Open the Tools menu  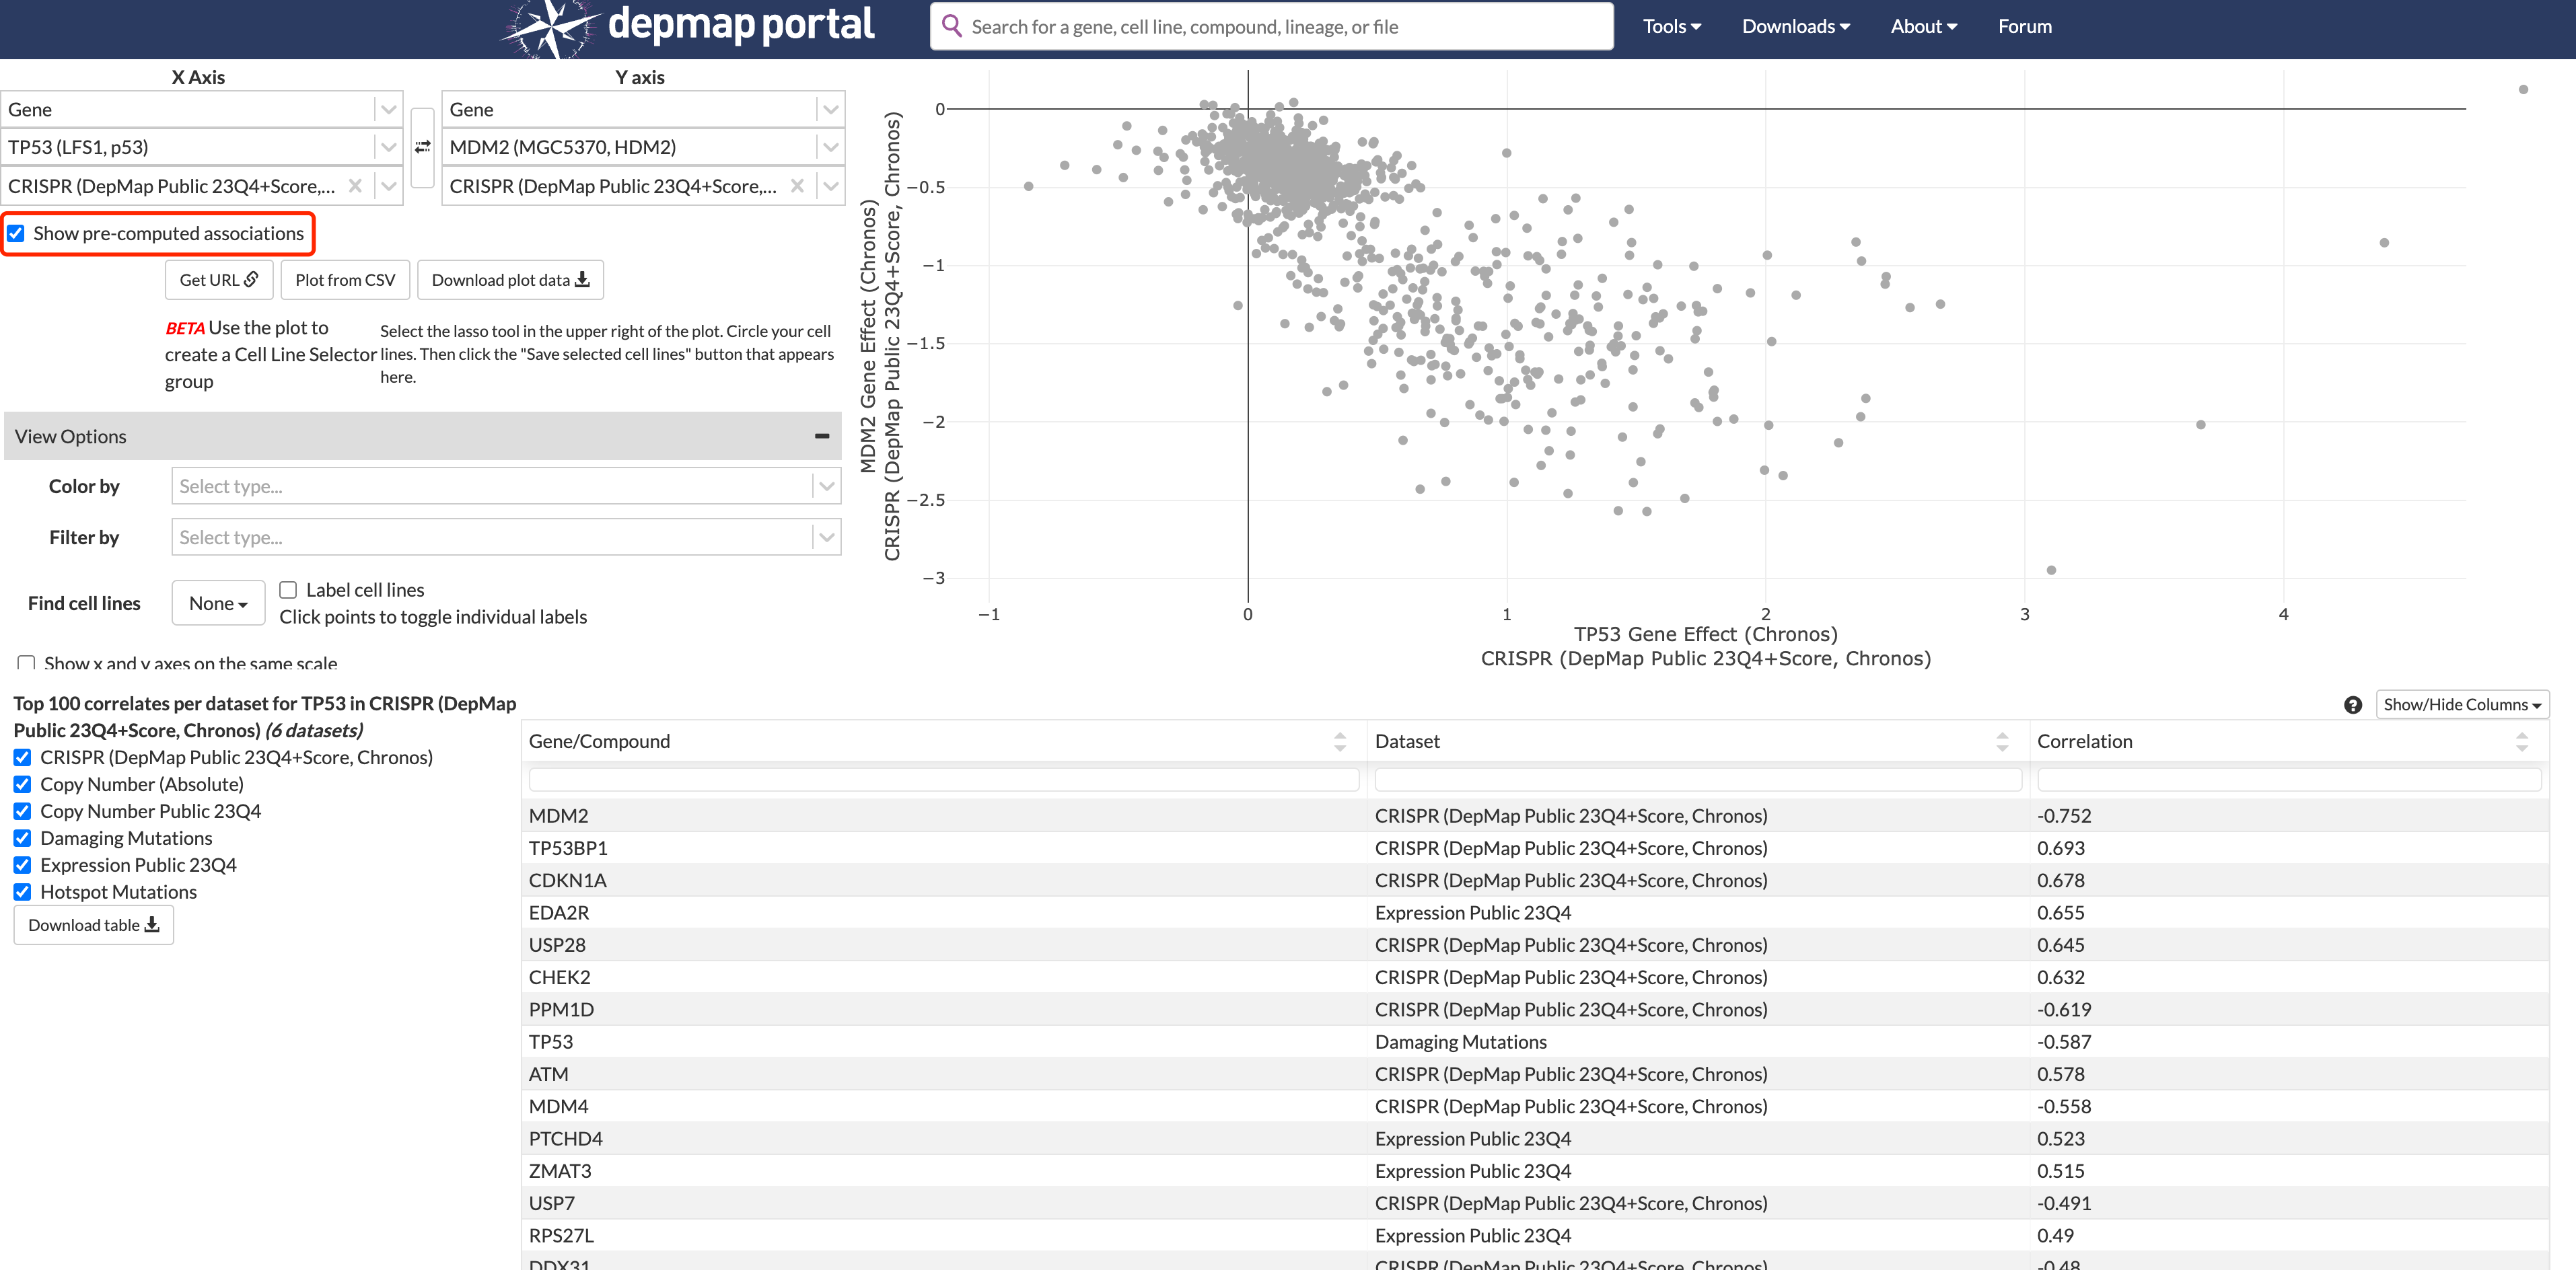coord(1671,27)
